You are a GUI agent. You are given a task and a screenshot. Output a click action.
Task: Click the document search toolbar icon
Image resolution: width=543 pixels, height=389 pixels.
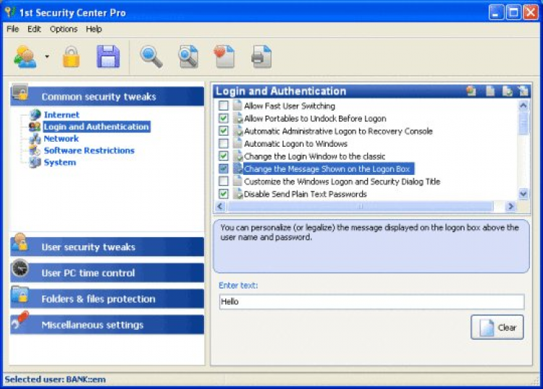tap(188, 56)
